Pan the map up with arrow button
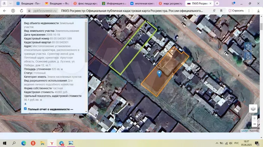Image resolution: width=263 pixels, height=147 pixels. pyautogui.click(x=248, y=47)
